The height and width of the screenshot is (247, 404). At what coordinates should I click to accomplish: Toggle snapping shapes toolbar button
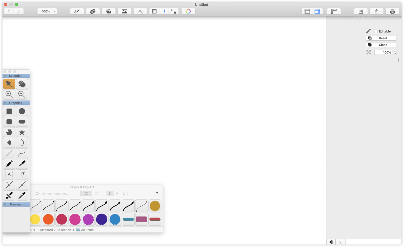point(174,11)
